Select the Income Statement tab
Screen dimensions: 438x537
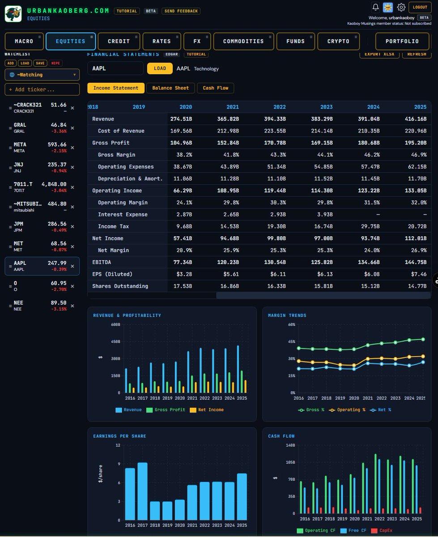(x=116, y=88)
